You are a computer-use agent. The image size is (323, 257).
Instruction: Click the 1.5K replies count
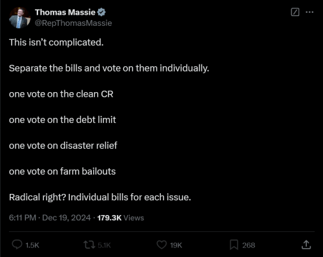point(32,245)
